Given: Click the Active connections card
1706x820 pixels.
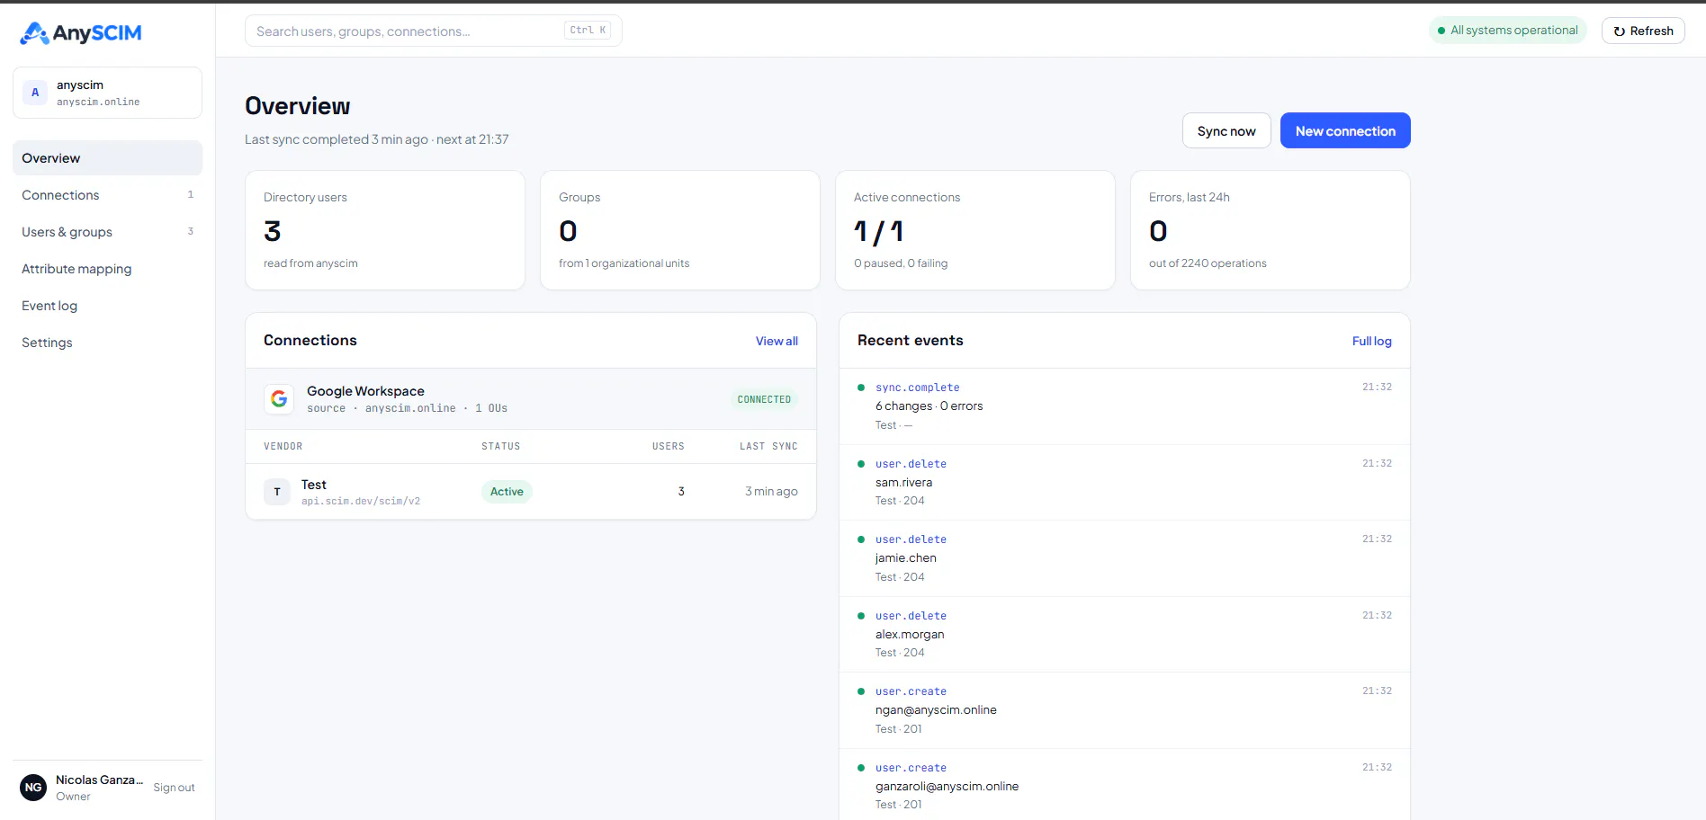Looking at the screenshot, I should [975, 230].
